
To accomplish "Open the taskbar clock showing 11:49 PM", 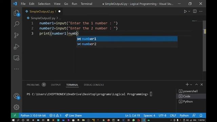I will click(201, 120).
